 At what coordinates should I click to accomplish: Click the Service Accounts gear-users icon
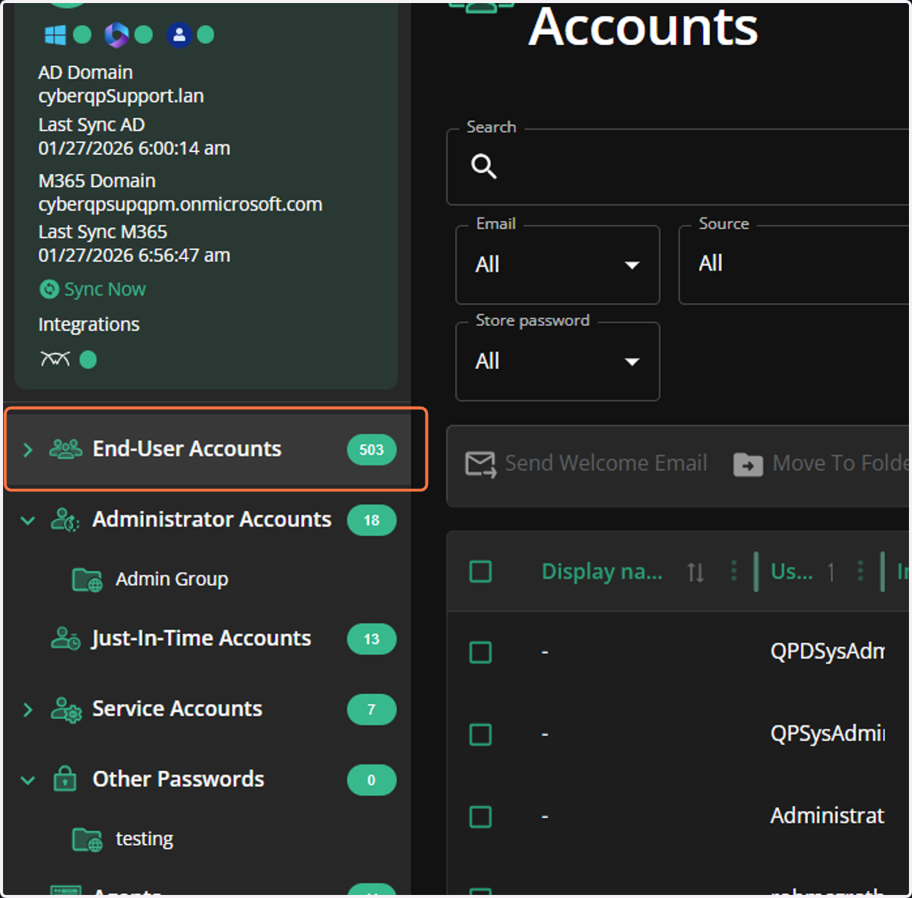pyautogui.click(x=66, y=709)
